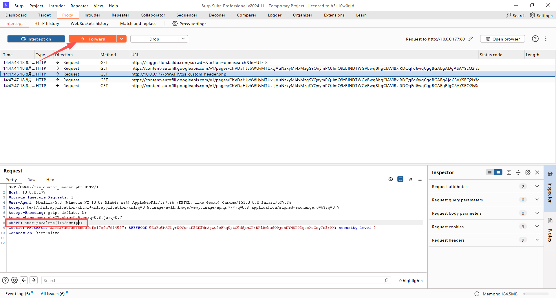Open the Event log (6)
The image size is (556, 298).
click(x=18, y=294)
